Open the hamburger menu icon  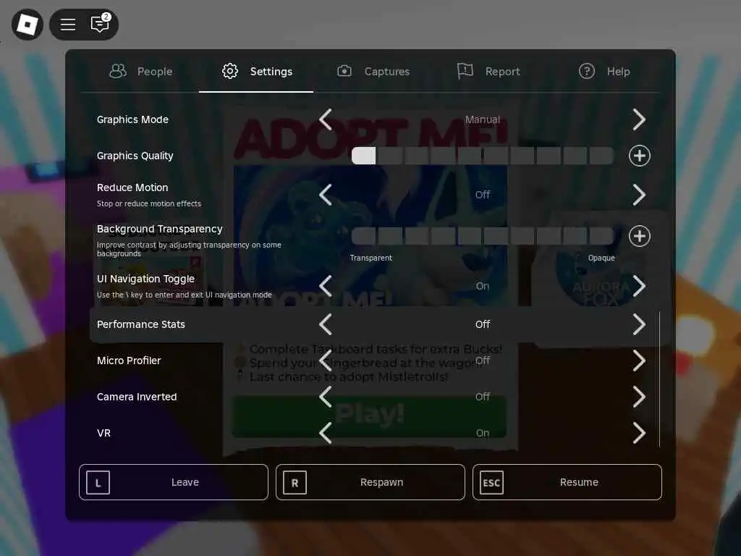point(68,24)
